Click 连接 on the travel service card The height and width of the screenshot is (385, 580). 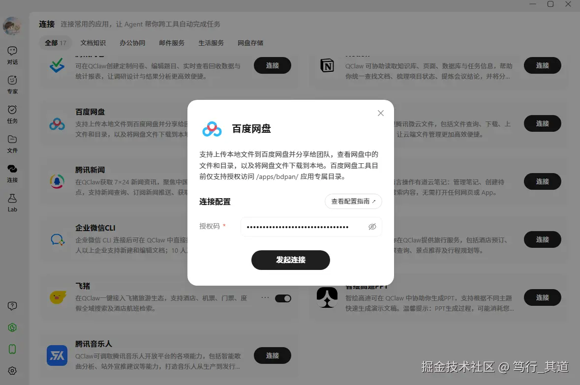coord(542,239)
